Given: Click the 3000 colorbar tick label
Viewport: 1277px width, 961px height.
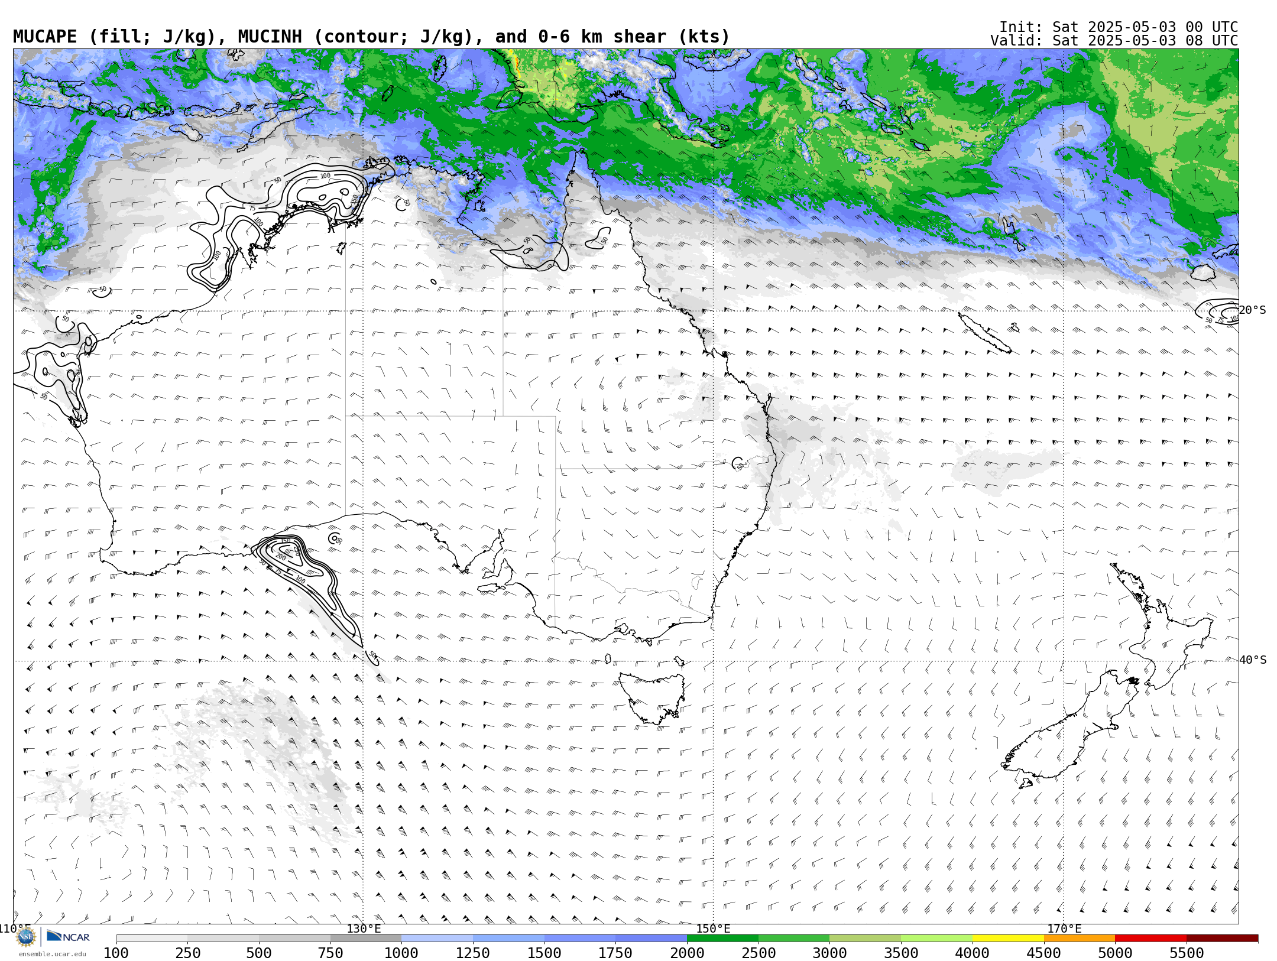Looking at the screenshot, I should 829,953.
